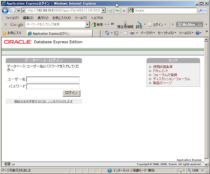The width and height of the screenshot is (210, 174).
Task: Open the search provider options dropdown
Action: click(x=205, y=10)
